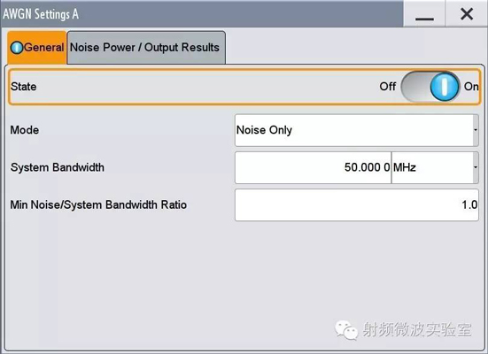
Task: Close the AWGN Settings A dialog
Action: coord(467,14)
